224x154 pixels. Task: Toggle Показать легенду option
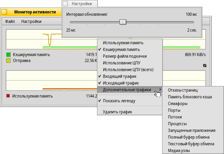(130, 101)
